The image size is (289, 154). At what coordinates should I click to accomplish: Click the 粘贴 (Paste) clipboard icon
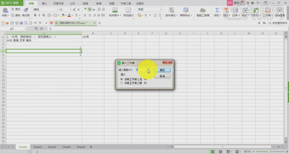[x=5, y=10]
